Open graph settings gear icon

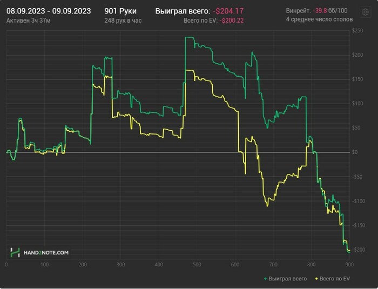365,11
